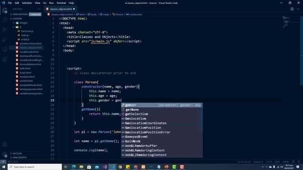Screen dimensions: 303x170
Task: Open the Remote Explorer view
Action: click(x=5, y=50)
